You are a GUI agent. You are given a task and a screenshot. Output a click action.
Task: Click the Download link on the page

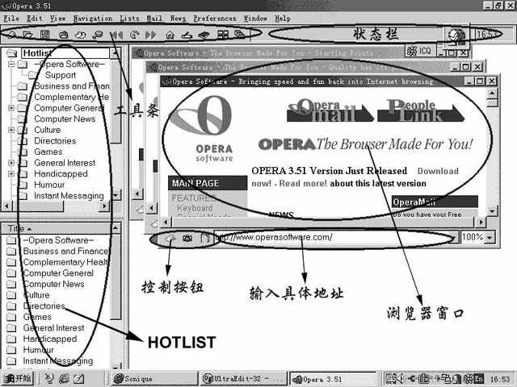point(438,171)
